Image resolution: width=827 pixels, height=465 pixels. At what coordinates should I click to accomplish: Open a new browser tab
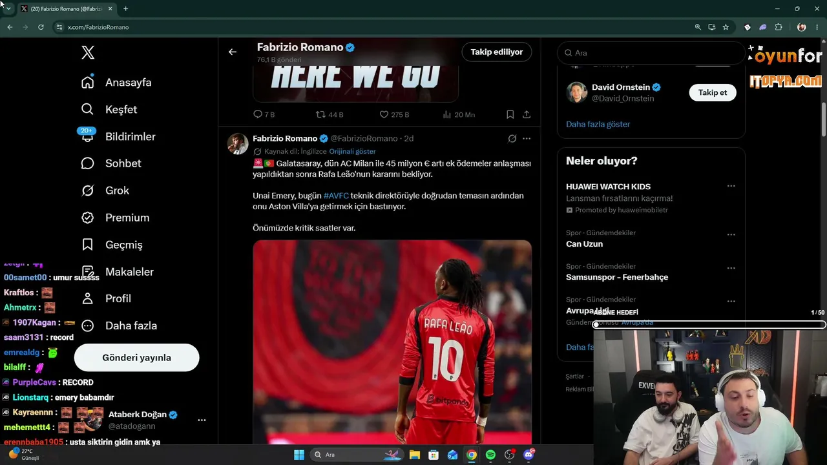tap(125, 9)
